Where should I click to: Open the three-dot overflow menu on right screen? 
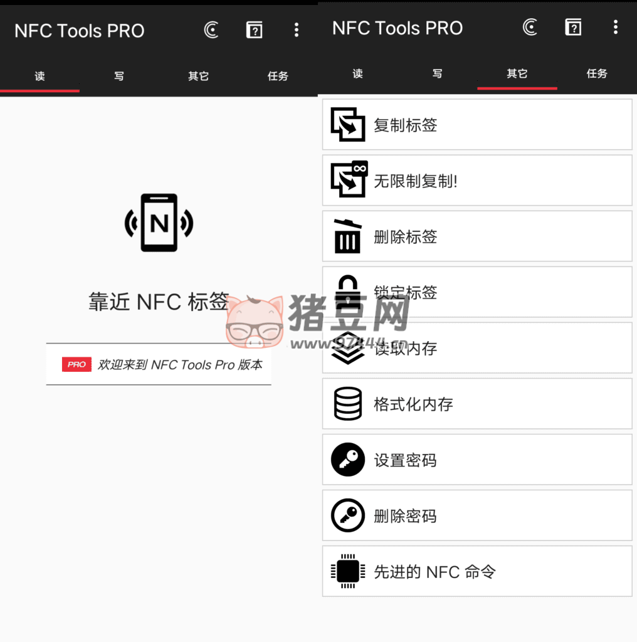[x=615, y=28]
